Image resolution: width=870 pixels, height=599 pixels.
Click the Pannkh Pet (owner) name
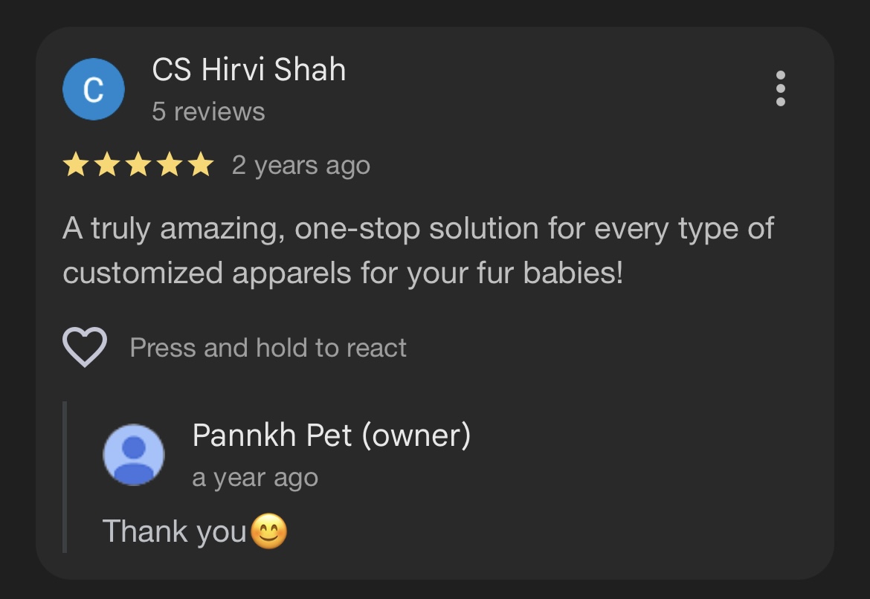331,436
